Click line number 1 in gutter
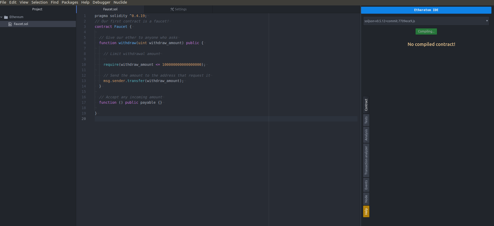 [x=85, y=16]
